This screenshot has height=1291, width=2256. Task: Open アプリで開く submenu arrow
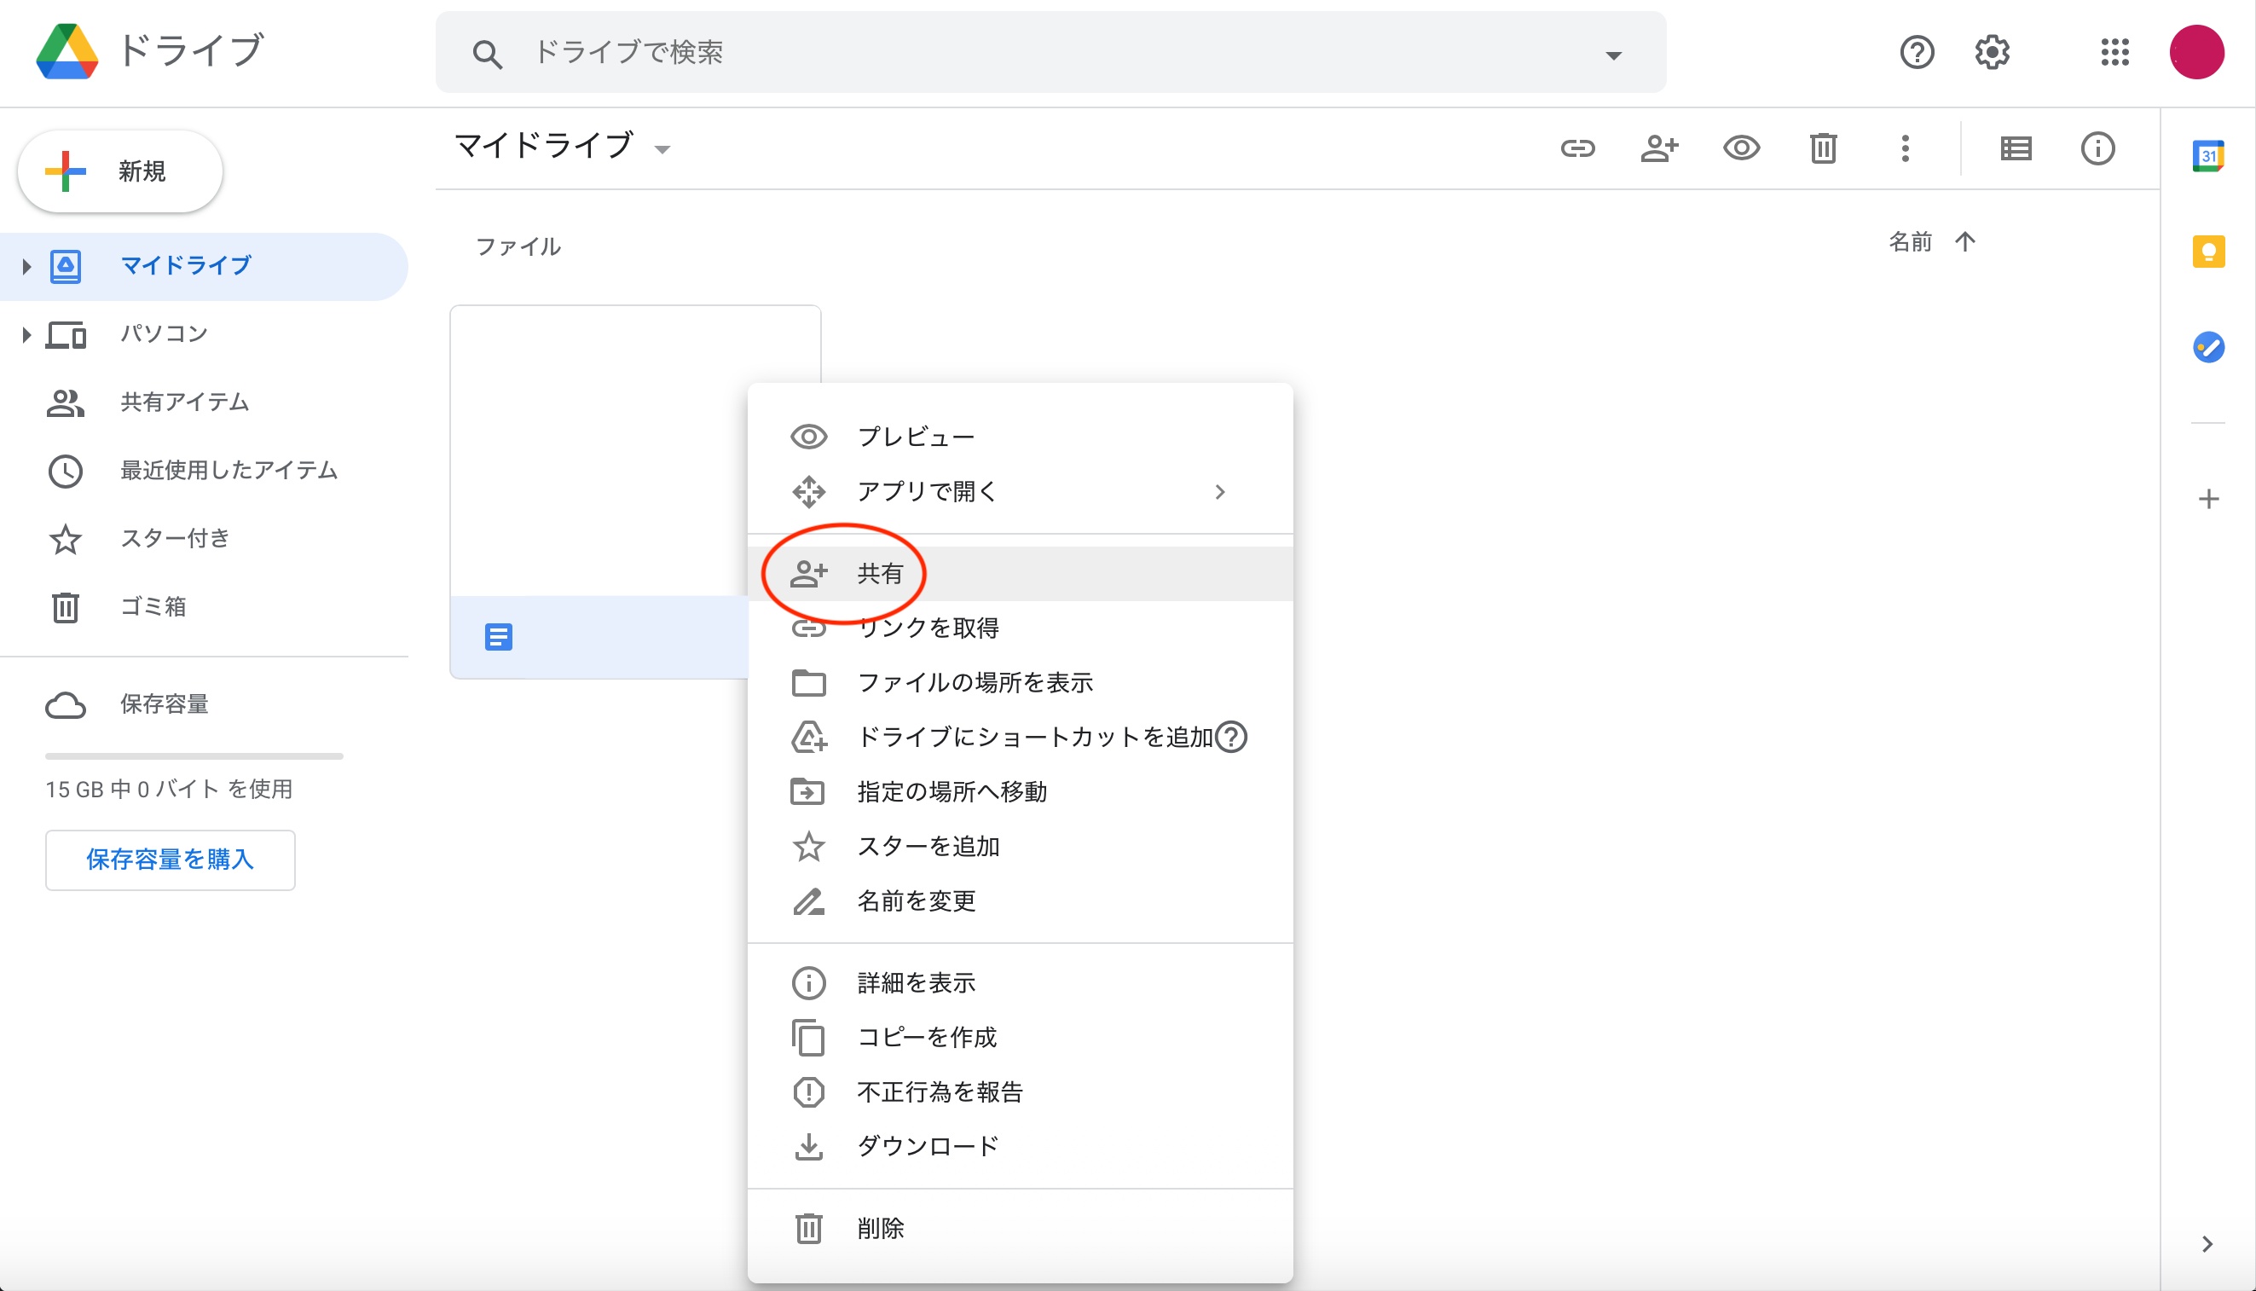(1220, 492)
